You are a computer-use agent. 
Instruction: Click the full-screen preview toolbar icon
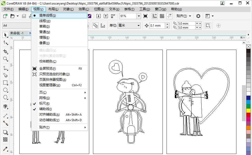click(x=145, y=16)
